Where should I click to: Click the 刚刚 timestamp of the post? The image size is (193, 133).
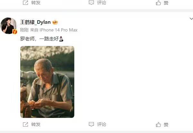24,30
